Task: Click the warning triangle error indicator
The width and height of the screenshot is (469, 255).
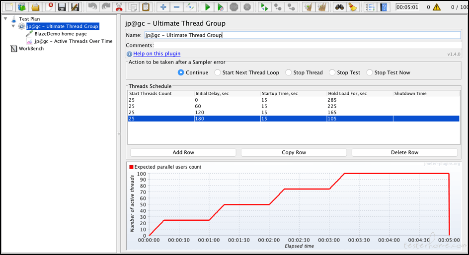Action: (437, 7)
